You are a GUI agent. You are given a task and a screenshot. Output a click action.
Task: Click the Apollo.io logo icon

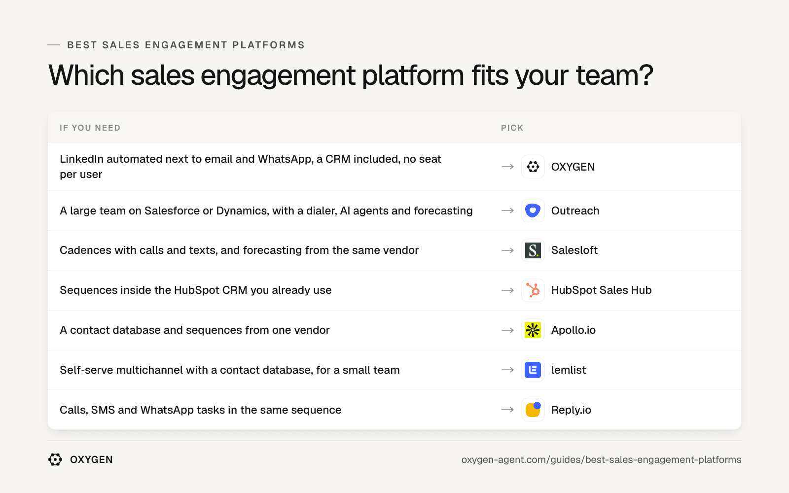click(x=533, y=330)
